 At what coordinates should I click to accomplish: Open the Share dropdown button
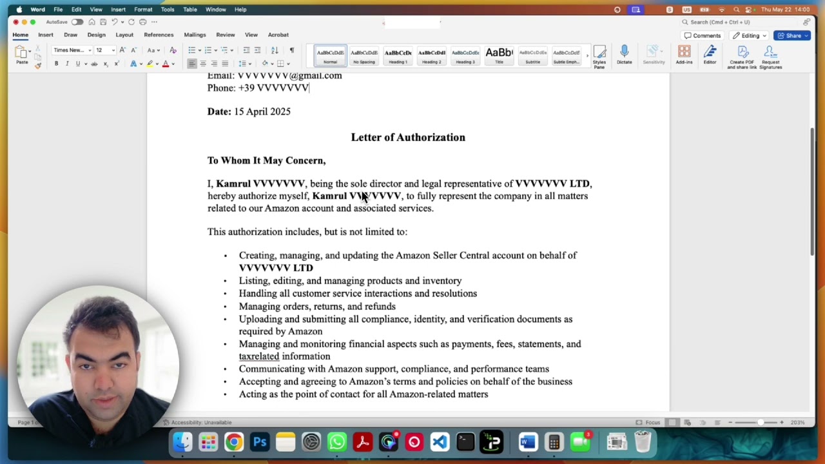[x=792, y=35]
